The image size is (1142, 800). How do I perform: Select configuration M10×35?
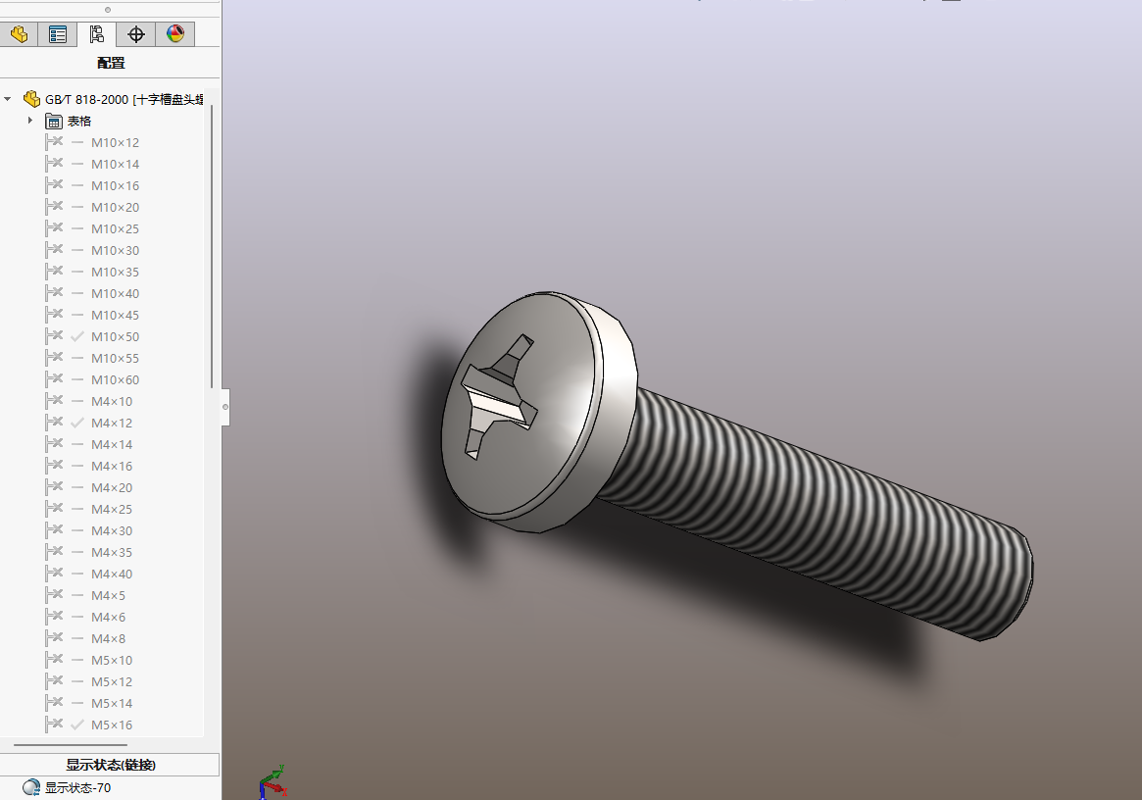115,272
